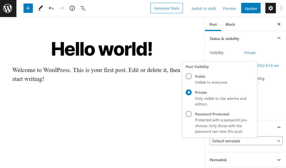Click the Welcome to WordPress paragraph

[x=96, y=75]
